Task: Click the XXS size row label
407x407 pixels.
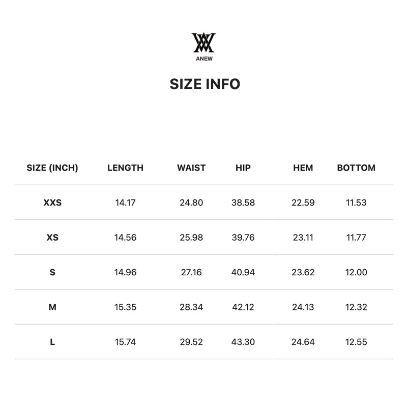Action: click(x=52, y=202)
